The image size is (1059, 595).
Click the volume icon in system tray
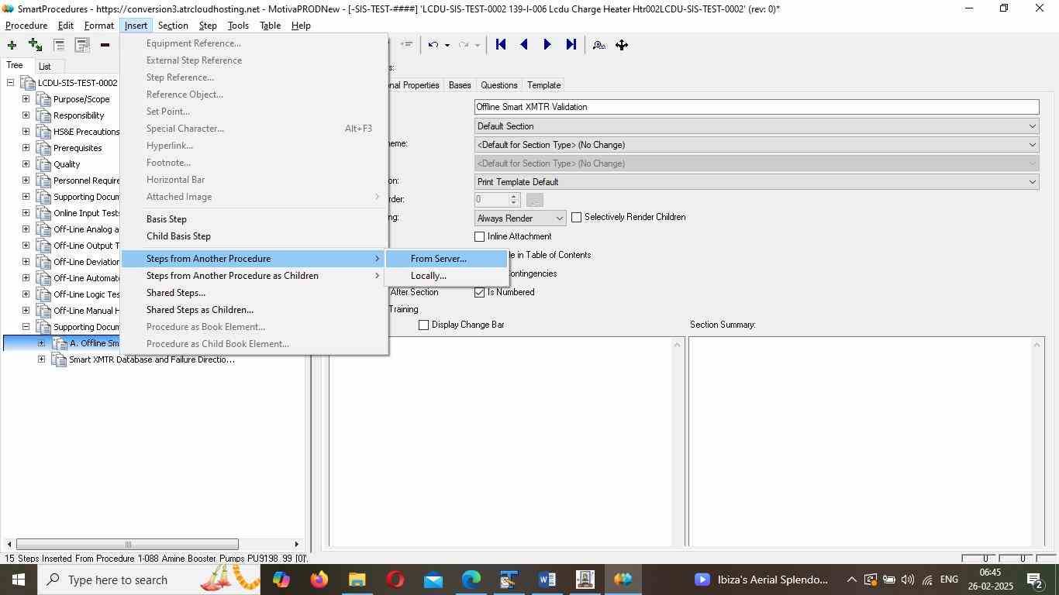pyautogui.click(x=908, y=580)
